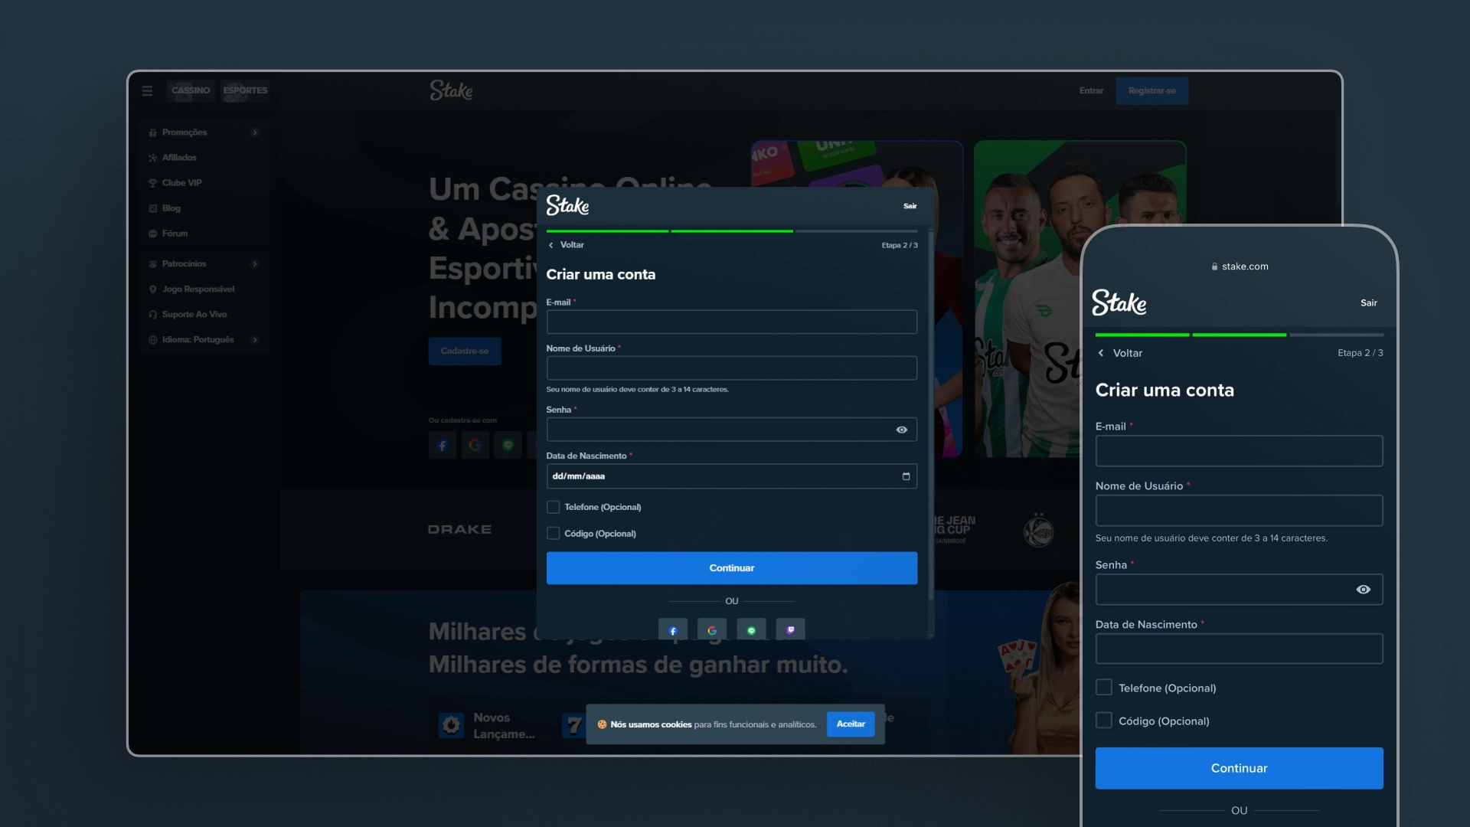Click the Suporte Ao Vivo chat icon
This screenshot has height=827, width=1470.
coord(153,313)
